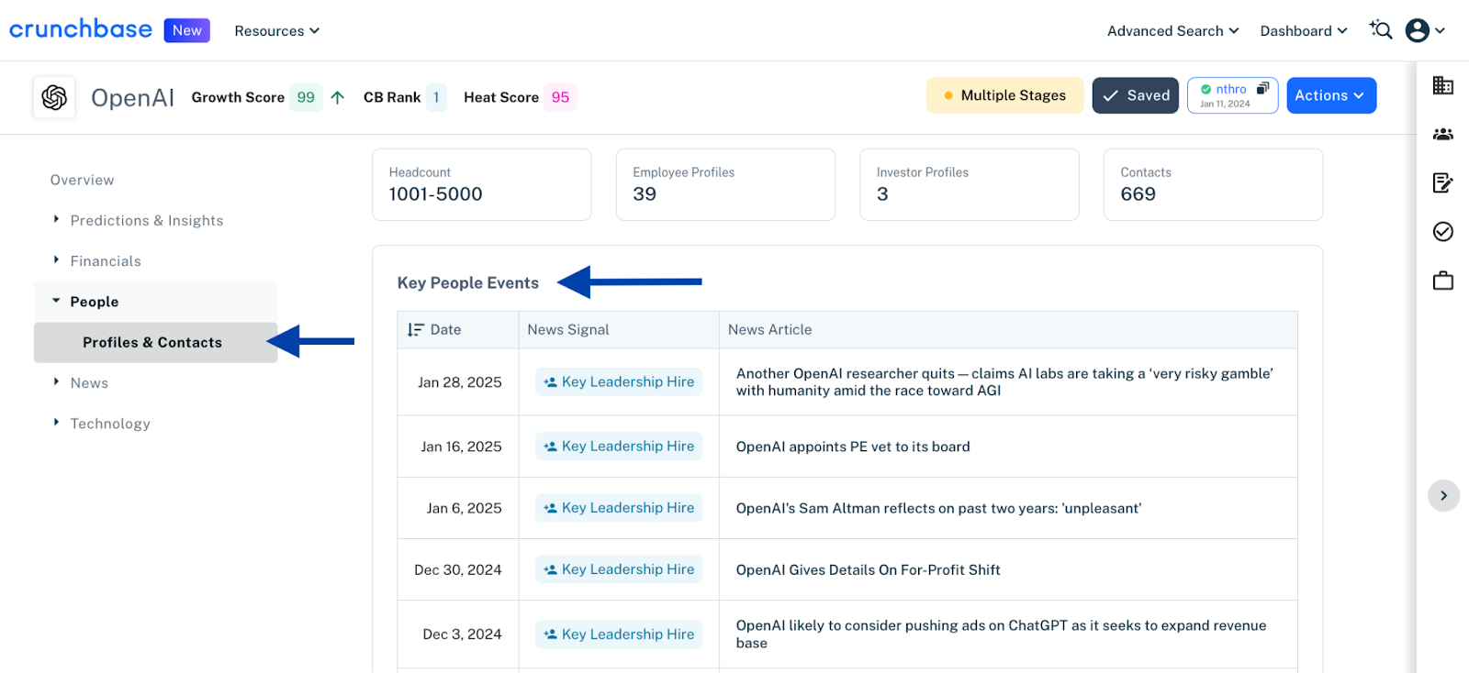Click the Contacts 669 card
Viewport: 1469px width, 673px height.
click(x=1213, y=184)
